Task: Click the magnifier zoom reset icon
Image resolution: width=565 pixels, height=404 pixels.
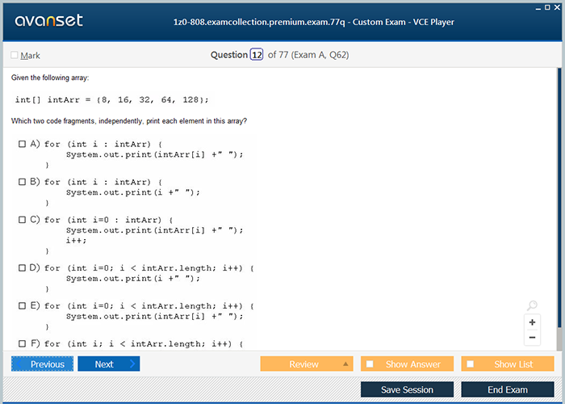Action: (x=532, y=305)
